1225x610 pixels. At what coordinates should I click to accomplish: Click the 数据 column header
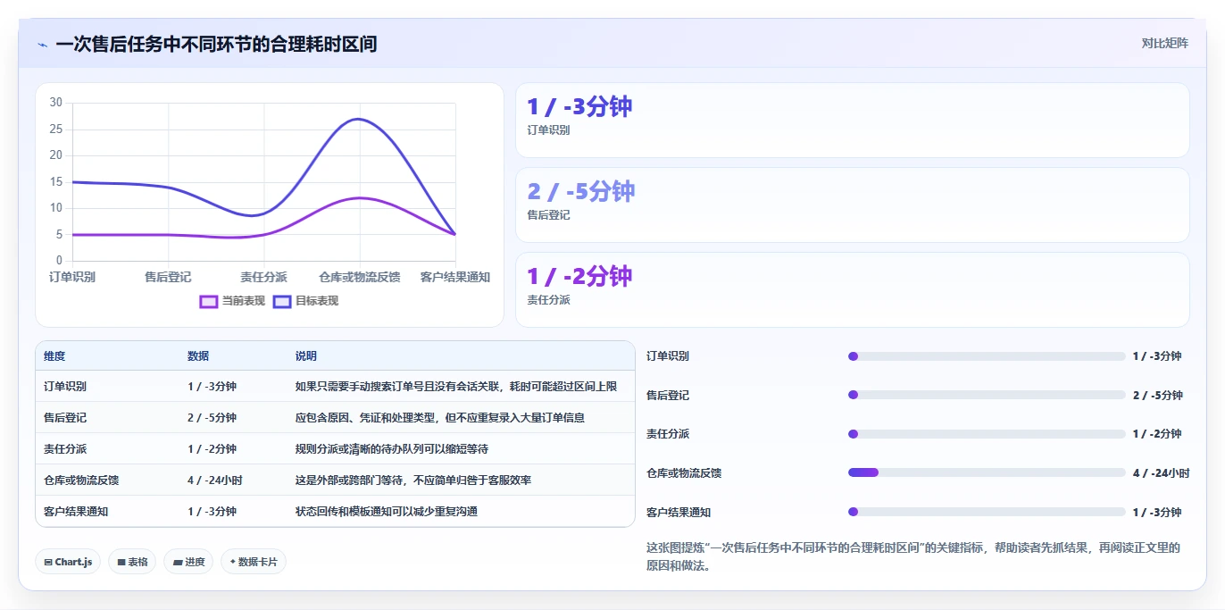(198, 355)
